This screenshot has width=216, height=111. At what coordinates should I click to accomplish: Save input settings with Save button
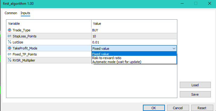tap(195, 94)
